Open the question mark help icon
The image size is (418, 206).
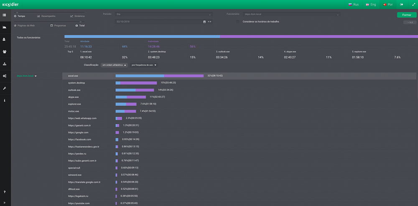5,192
